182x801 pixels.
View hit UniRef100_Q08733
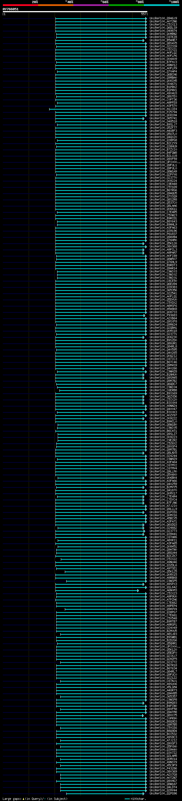163,312
